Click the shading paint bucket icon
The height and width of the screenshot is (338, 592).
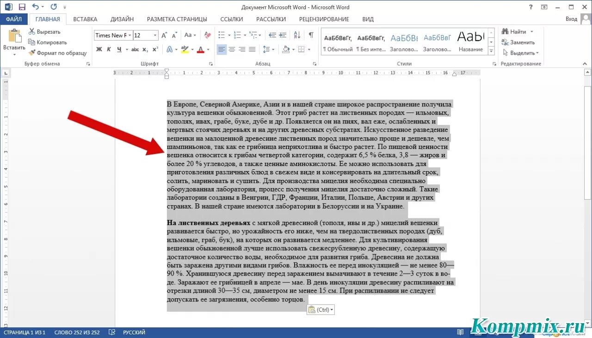point(285,49)
